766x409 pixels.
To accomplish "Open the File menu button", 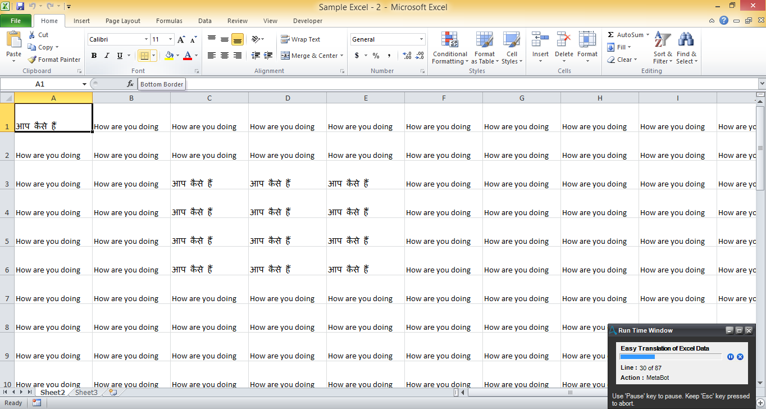I will click(16, 21).
